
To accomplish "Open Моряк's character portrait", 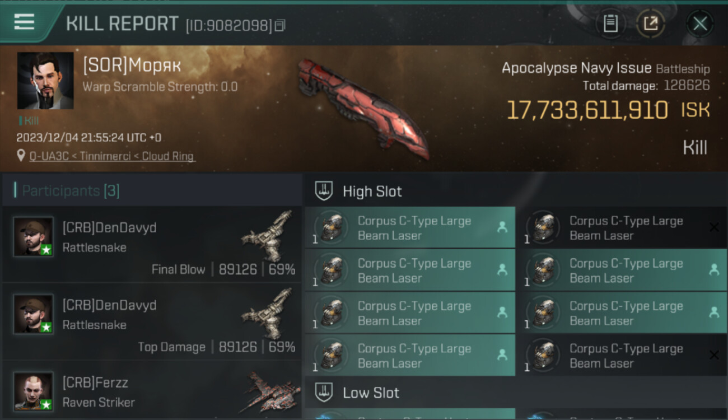I will click(x=45, y=81).
